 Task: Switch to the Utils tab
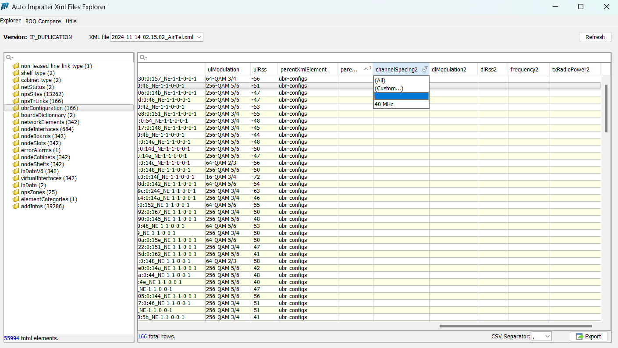coord(71,21)
